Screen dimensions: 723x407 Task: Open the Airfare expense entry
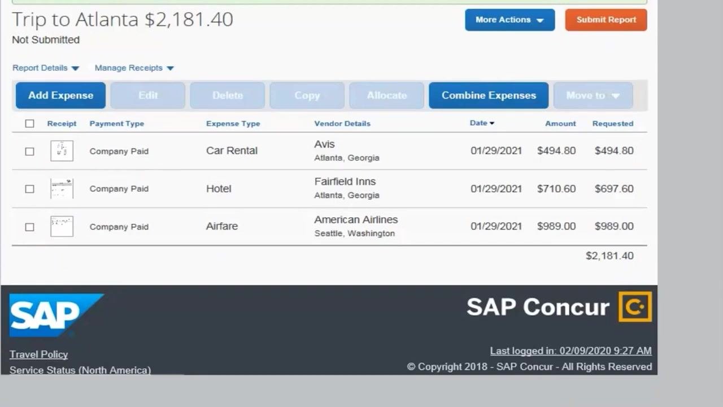point(222,226)
